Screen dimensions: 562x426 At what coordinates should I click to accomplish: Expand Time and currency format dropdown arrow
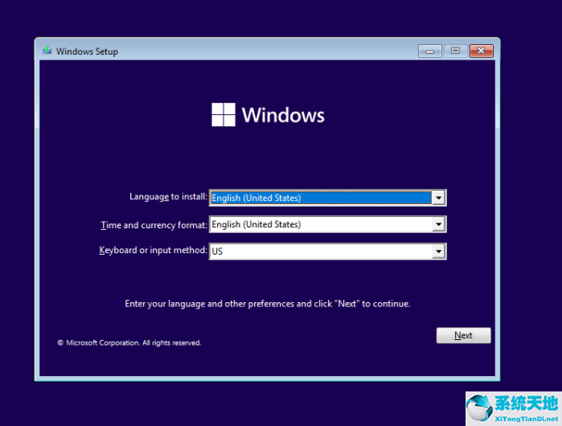pos(438,224)
